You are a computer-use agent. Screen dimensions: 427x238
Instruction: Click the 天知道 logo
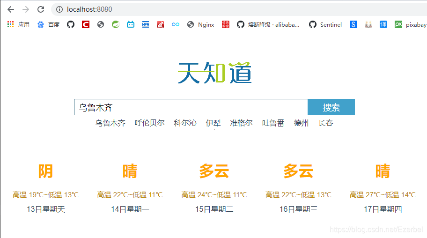[214, 73]
